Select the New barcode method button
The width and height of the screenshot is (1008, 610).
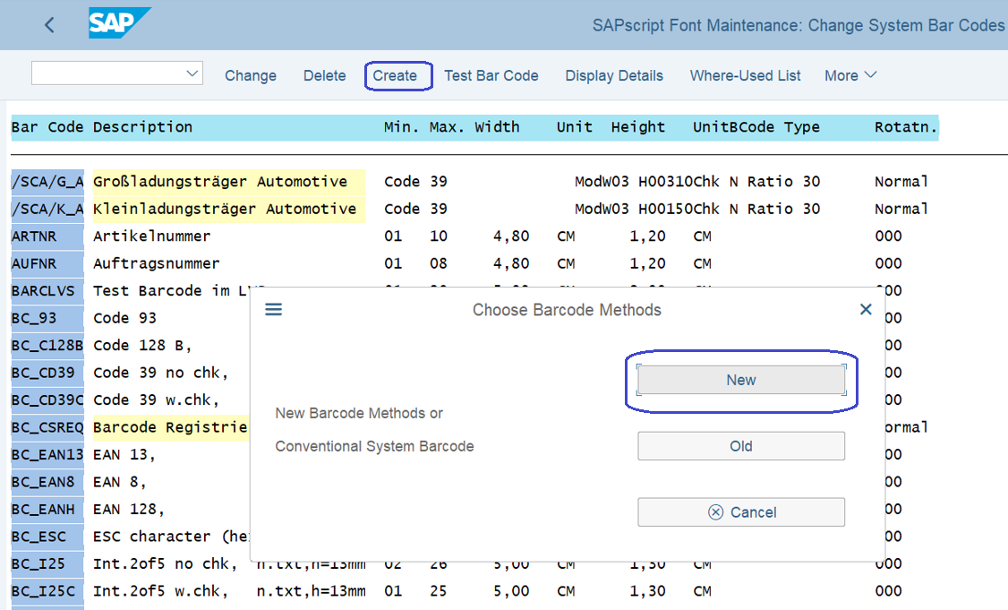coord(740,380)
